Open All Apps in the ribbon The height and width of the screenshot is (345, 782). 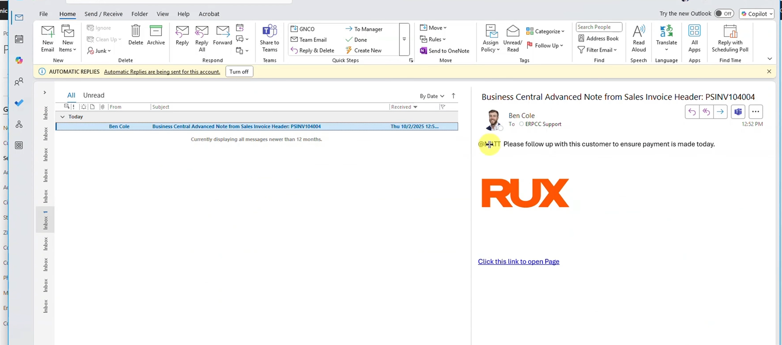click(x=694, y=39)
